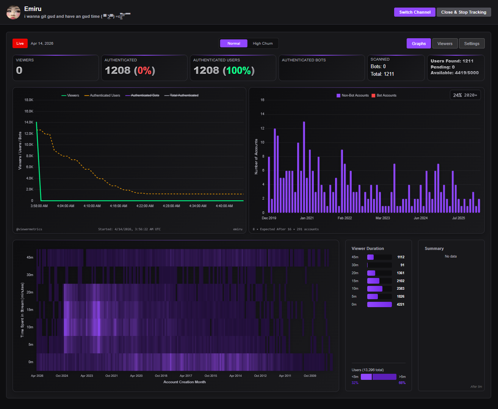Viewport: 498px width, 409px height.
Task: Click the 'Emiru' channel name
Action: (x=33, y=9)
